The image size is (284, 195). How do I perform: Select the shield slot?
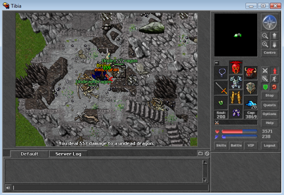pyautogui.click(x=250, y=88)
